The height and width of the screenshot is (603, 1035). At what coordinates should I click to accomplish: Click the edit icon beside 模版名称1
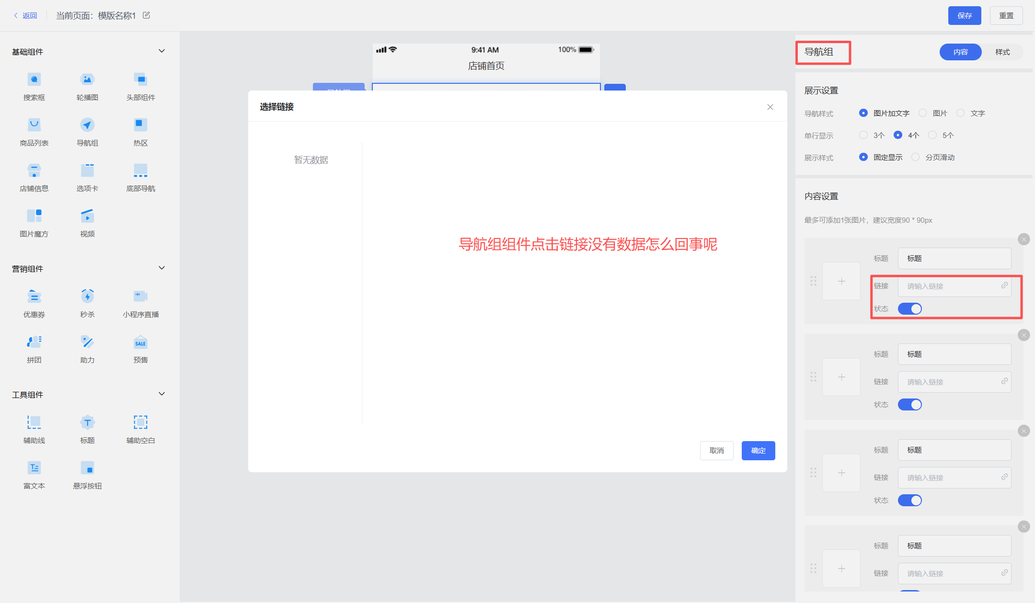147,15
